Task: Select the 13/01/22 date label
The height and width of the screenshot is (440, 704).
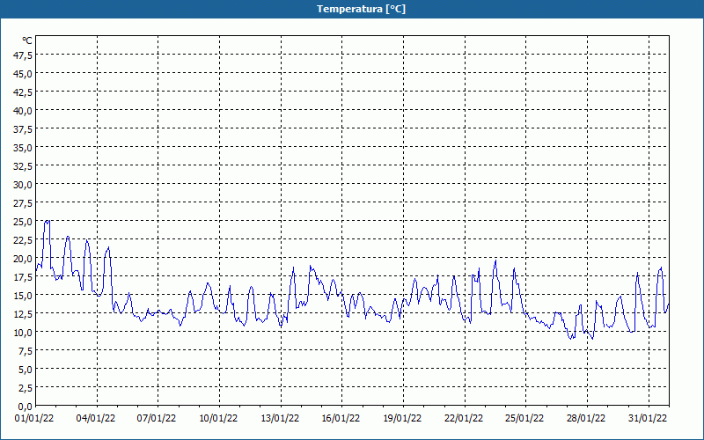Action: [x=280, y=419]
